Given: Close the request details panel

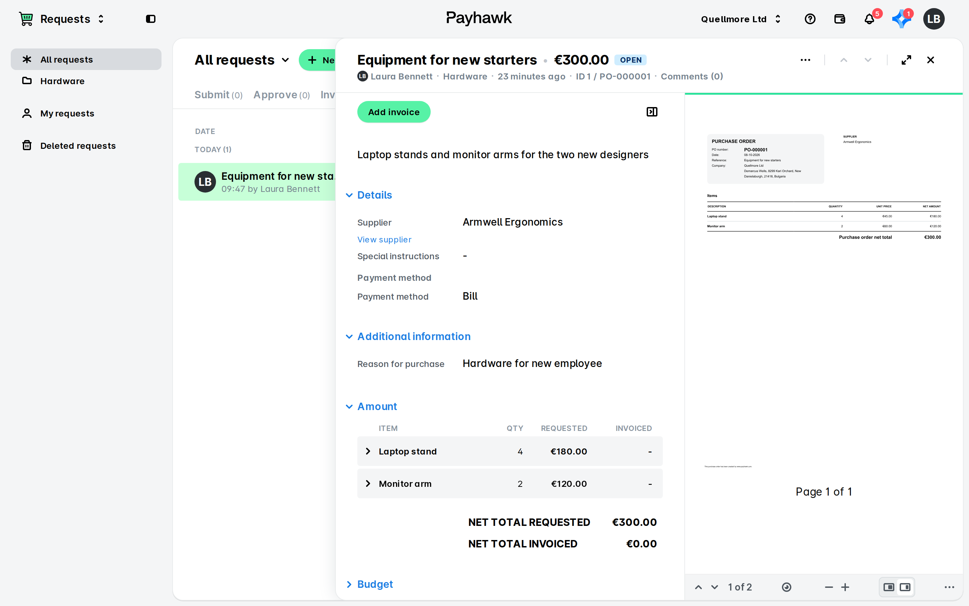Looking at the screenshot, I should (x=931, y=60).
